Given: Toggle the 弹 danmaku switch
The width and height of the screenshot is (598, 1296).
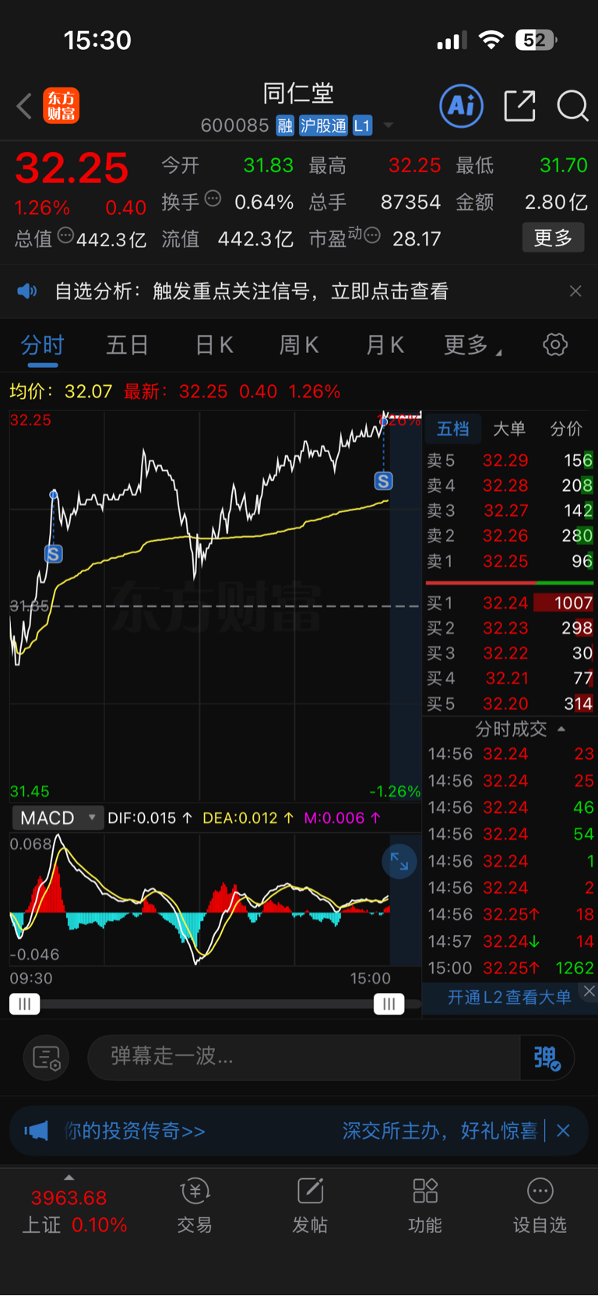Looking at the screenshot, I should pos(547,1058).
